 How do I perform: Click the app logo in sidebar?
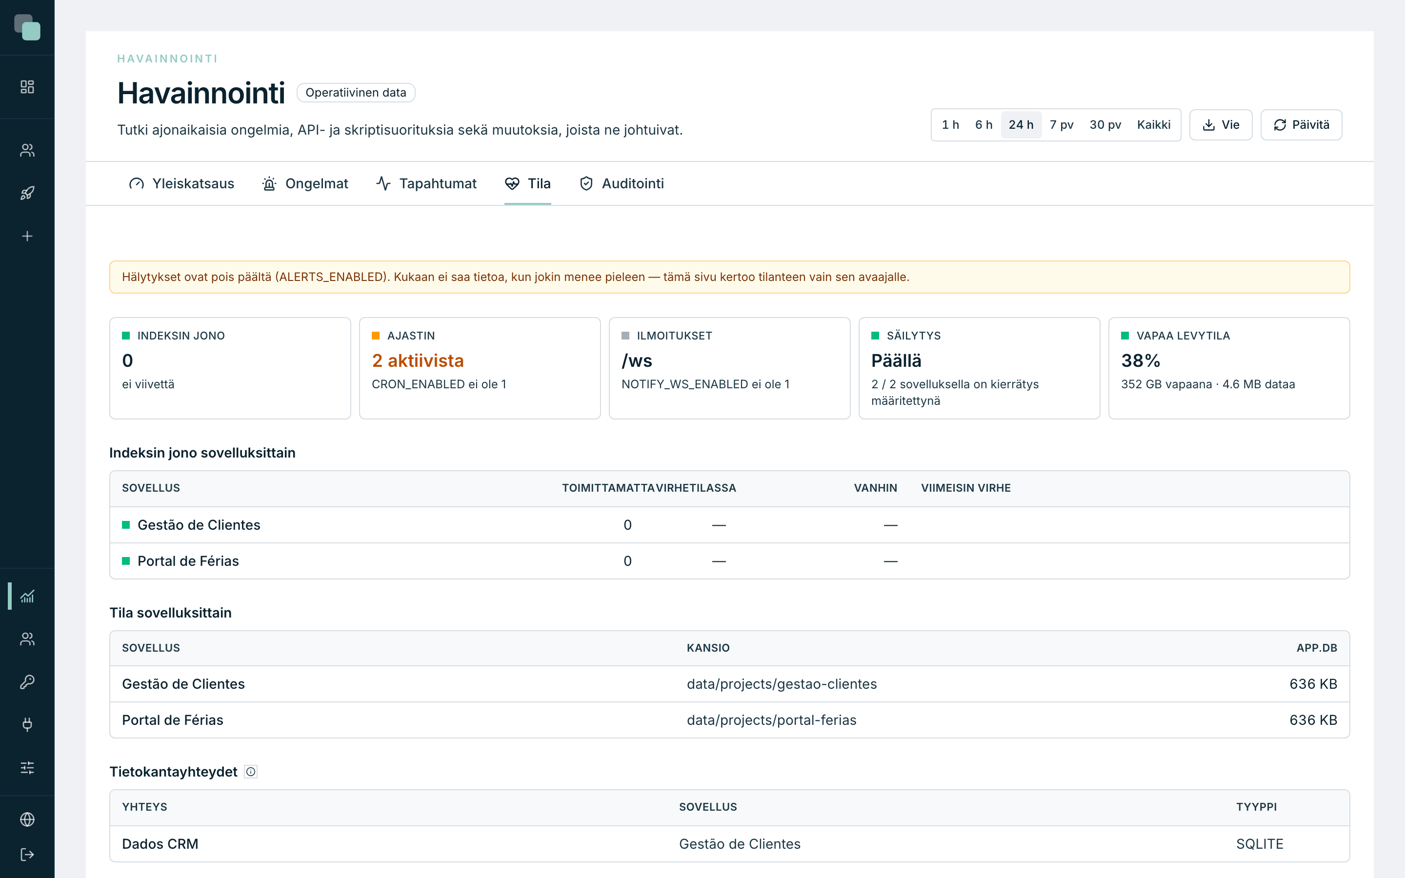[x=27, y=27]
